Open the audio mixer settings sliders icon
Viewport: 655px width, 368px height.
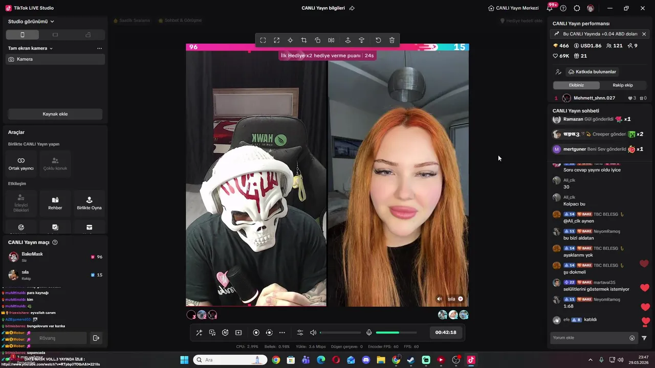pos(300,333)
